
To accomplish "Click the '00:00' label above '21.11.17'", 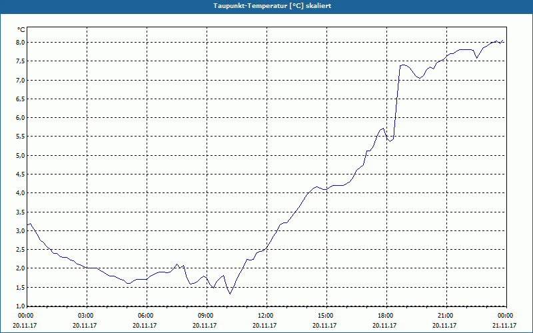I will click(x=506, y=316).
